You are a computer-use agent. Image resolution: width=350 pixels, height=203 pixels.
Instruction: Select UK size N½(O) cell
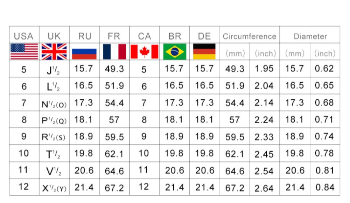(54, 104)
